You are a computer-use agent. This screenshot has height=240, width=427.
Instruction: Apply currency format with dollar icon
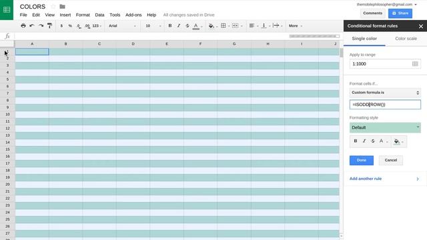(61, 26)
